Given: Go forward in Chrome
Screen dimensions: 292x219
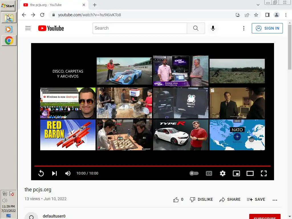Looking at the screenshot, I should 33,15.
